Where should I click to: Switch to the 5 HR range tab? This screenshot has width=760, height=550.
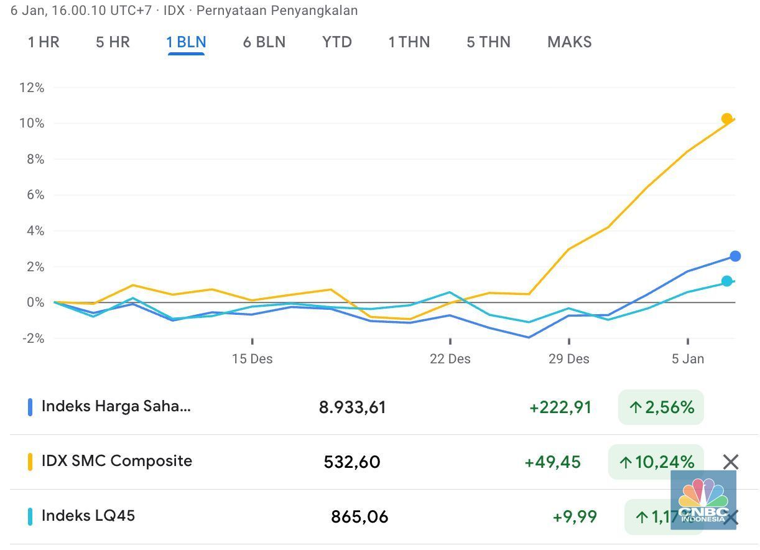113,42
